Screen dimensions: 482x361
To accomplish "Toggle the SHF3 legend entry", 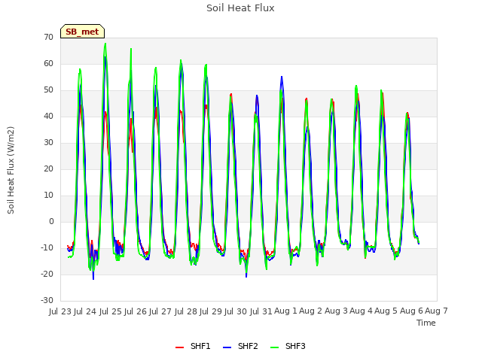I will point(288,346).
